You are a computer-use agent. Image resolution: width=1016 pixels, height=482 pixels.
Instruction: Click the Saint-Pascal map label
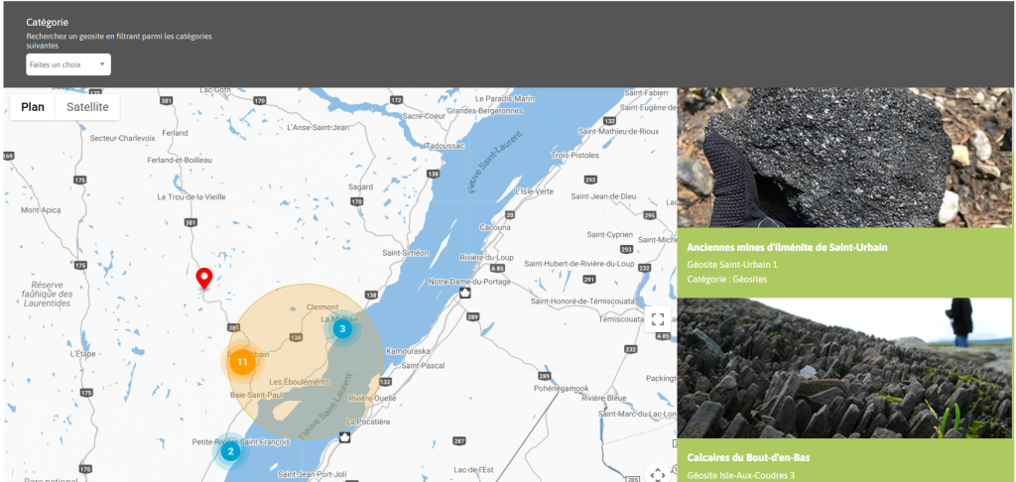pyautogui.click(x=423, y=365)
